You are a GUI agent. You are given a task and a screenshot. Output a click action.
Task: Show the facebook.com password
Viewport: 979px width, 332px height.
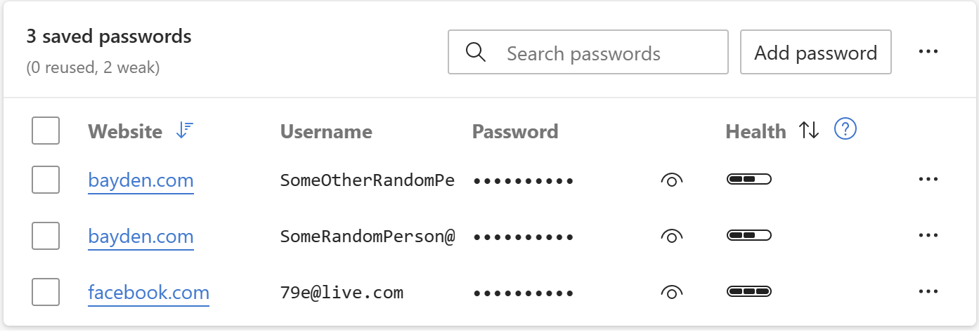click(x=672, y=292)
